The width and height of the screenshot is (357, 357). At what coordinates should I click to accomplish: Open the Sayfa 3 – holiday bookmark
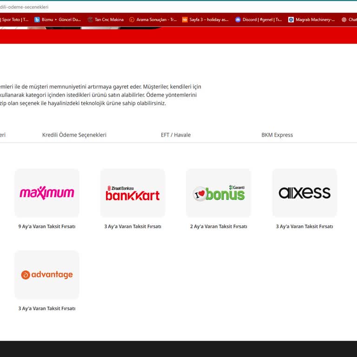coord(209,20)
